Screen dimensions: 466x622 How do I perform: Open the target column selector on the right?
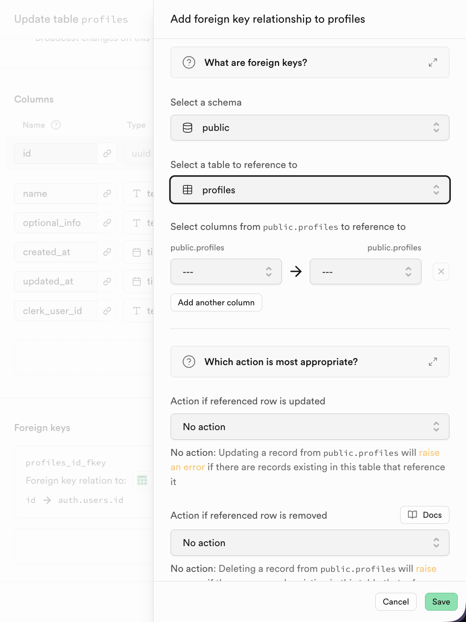(x=365, y=272)
